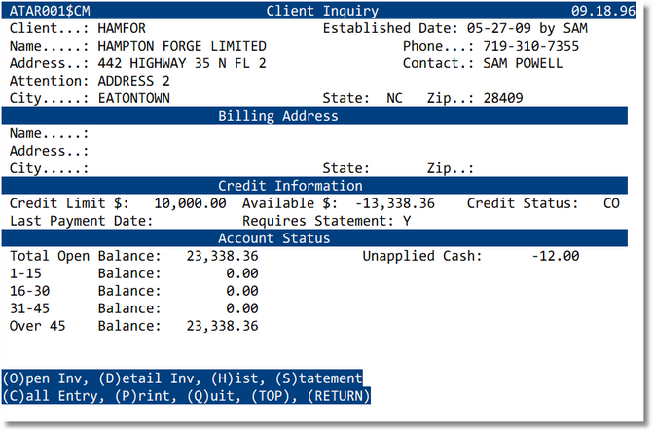654x432 pixels.
Task: Click the (Q)uit option
Action: pyautogui.click(x=211, y=396)
